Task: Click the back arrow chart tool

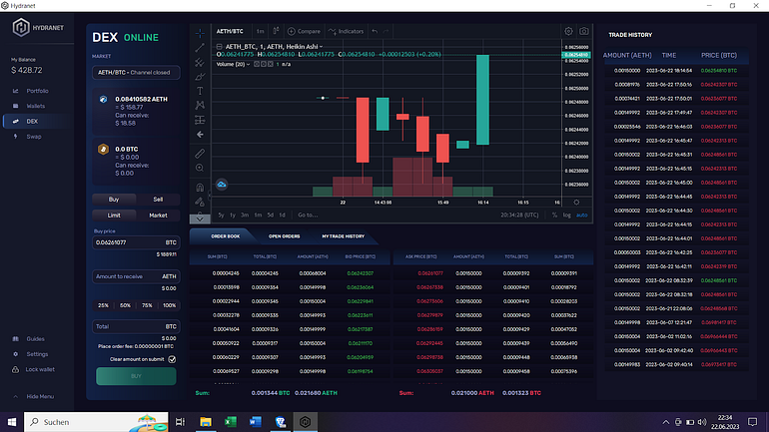Action: pyautogui.click(x=200, y=135)
